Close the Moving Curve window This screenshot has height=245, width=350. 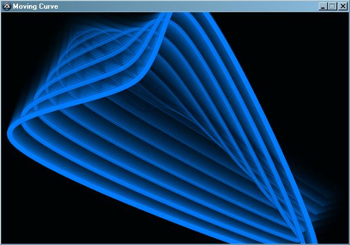pos(342,6)
